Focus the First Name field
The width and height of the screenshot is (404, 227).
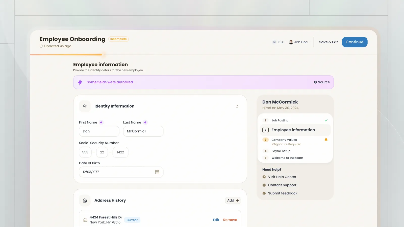tap(99, 131)
